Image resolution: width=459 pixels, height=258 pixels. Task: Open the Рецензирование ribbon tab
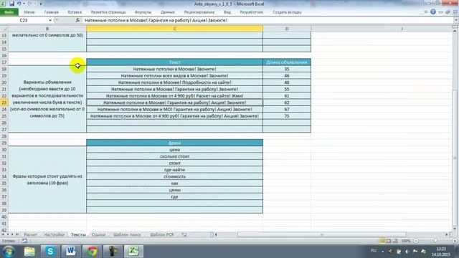pos(199,12)
